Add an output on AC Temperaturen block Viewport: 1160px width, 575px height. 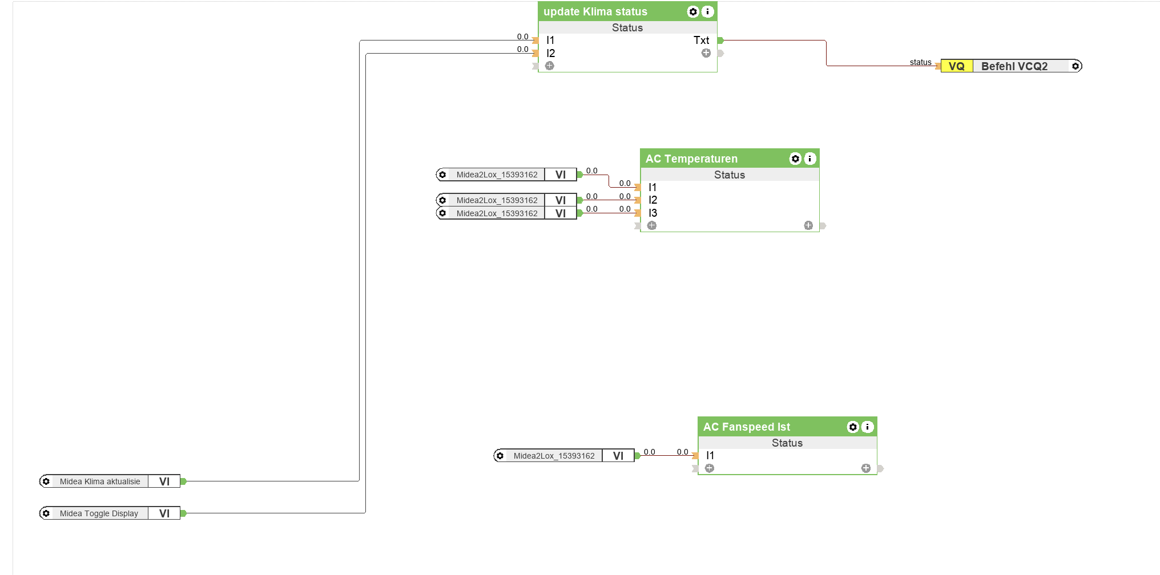[x=808, y=225]
